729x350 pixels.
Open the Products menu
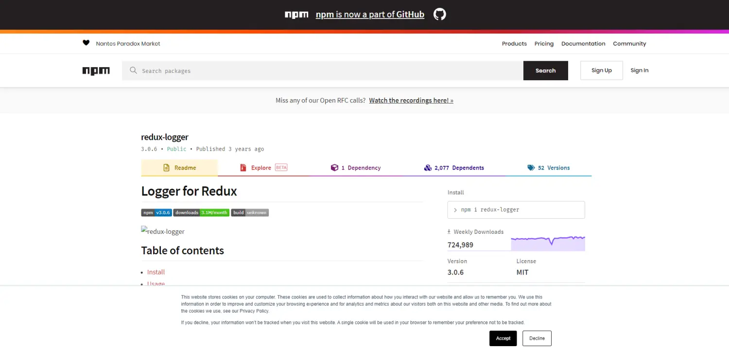click(x=514, y=44)
